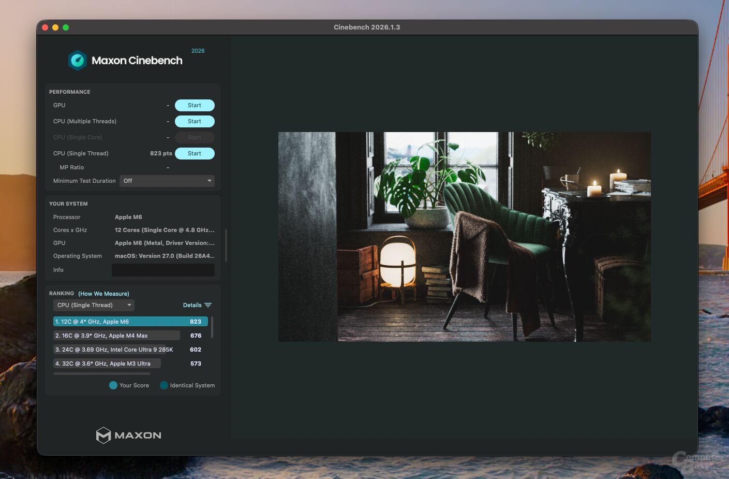Click the '2026' version label
Image resolution: width=729 pixels, height=479 pixels.
coord(198,51)
